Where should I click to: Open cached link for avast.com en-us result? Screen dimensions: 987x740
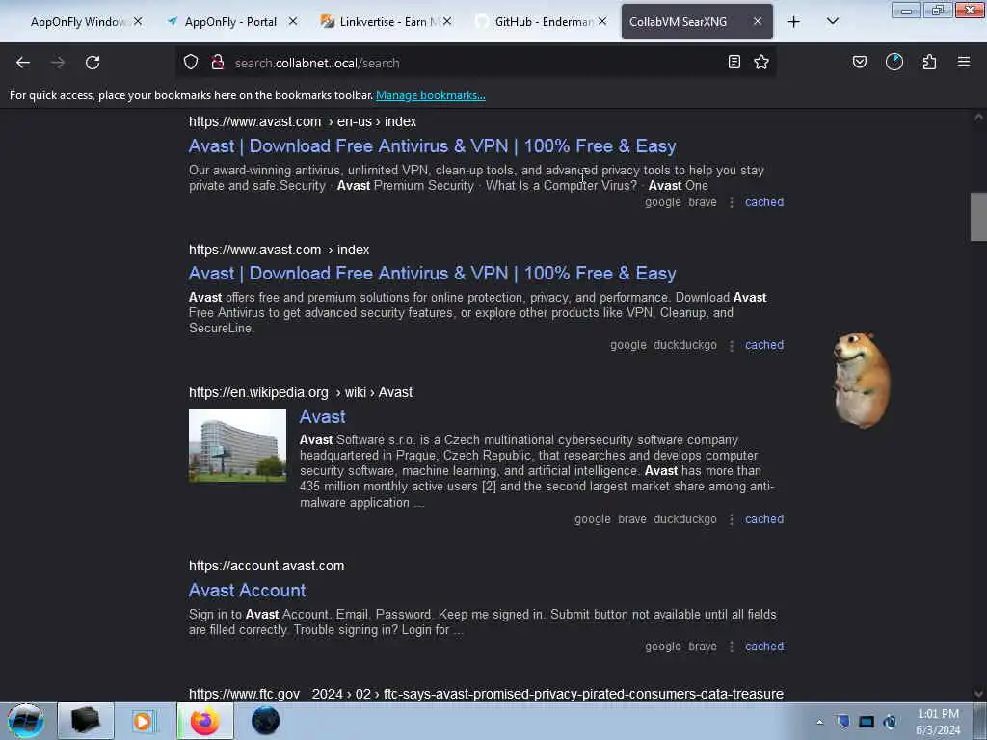coord(764,202)
